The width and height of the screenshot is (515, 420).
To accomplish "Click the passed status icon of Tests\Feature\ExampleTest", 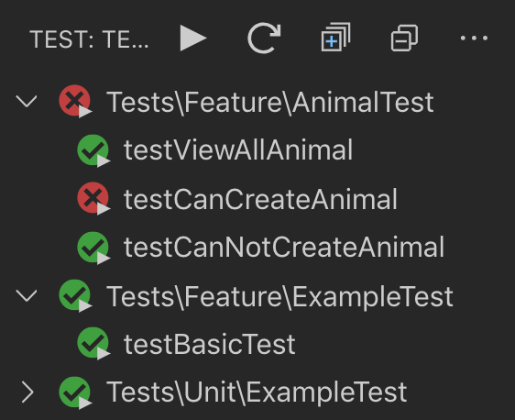I will [75, 296].
